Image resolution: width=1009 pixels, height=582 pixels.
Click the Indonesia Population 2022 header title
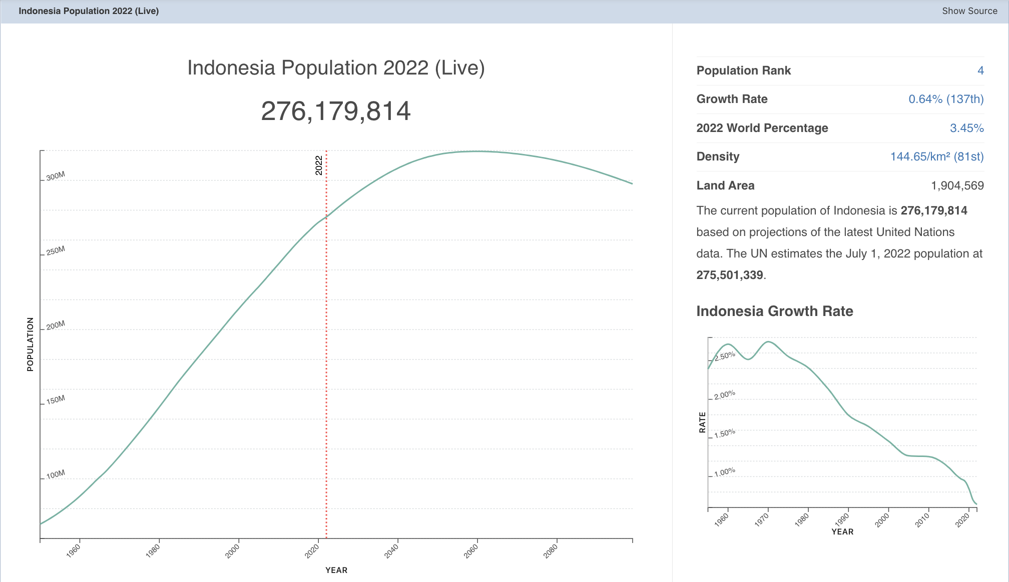tap(89, 11)
